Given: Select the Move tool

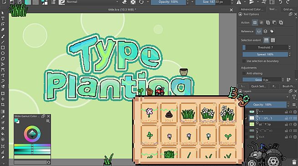Looking at the screenshot, I should point(3,99).
